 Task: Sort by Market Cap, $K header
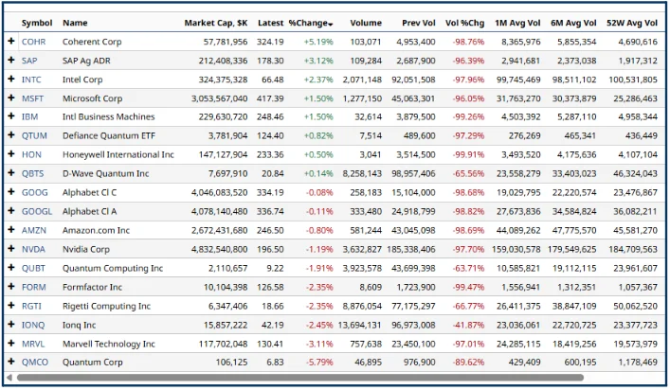(216, 23)
